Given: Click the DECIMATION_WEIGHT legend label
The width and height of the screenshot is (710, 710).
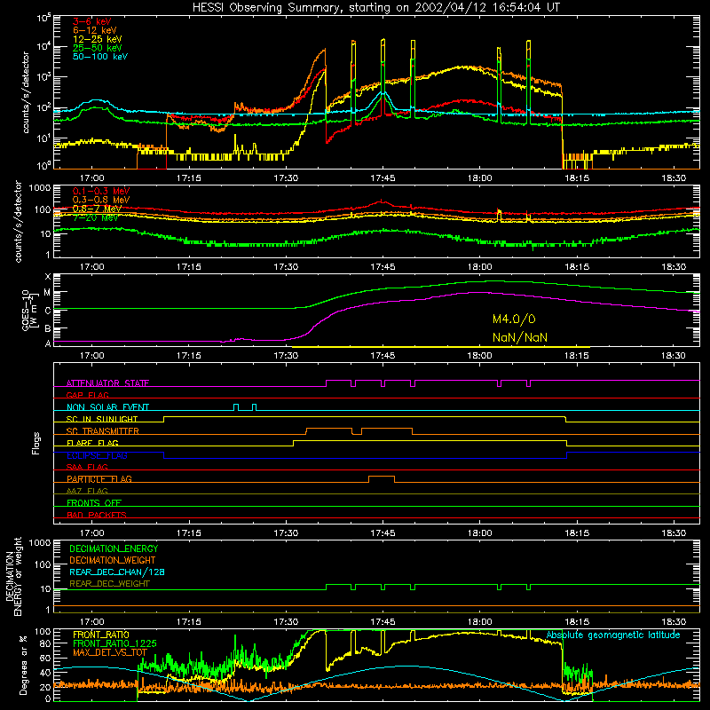Looking at the screenshot, I should tap(113, 561).
